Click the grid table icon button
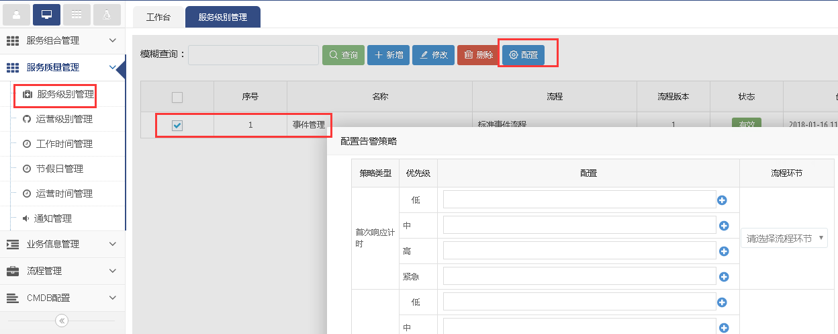The image size is (838, 334). (77, 14)
